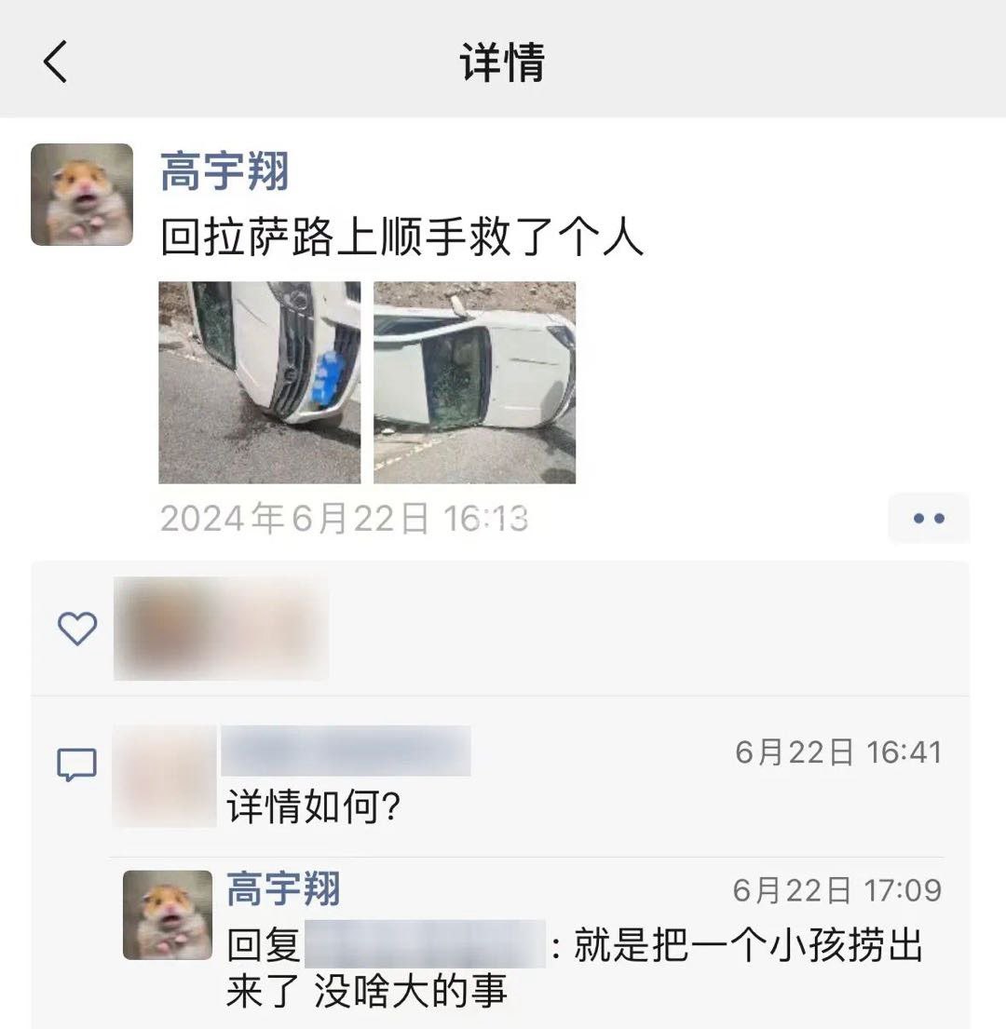Screen dimensions: 1006x1029
Task: Open hamster avatar in the reply
Action: click(168, 914)
